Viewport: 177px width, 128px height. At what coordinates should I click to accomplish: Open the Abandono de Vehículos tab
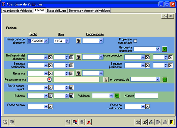(18, 10)
